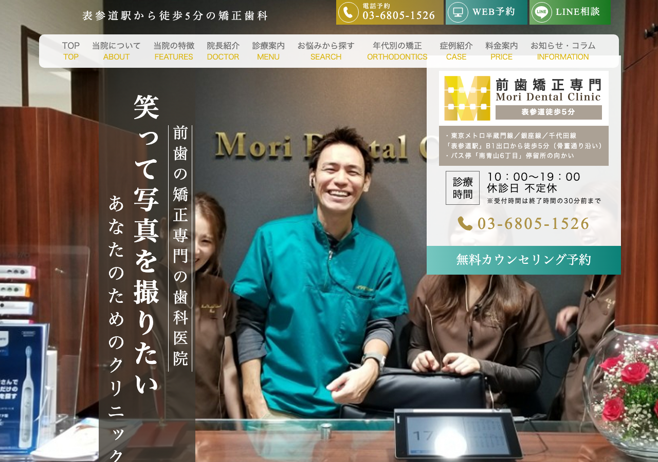Click the バス停「南青山6丁目」access line

[509, 156]
